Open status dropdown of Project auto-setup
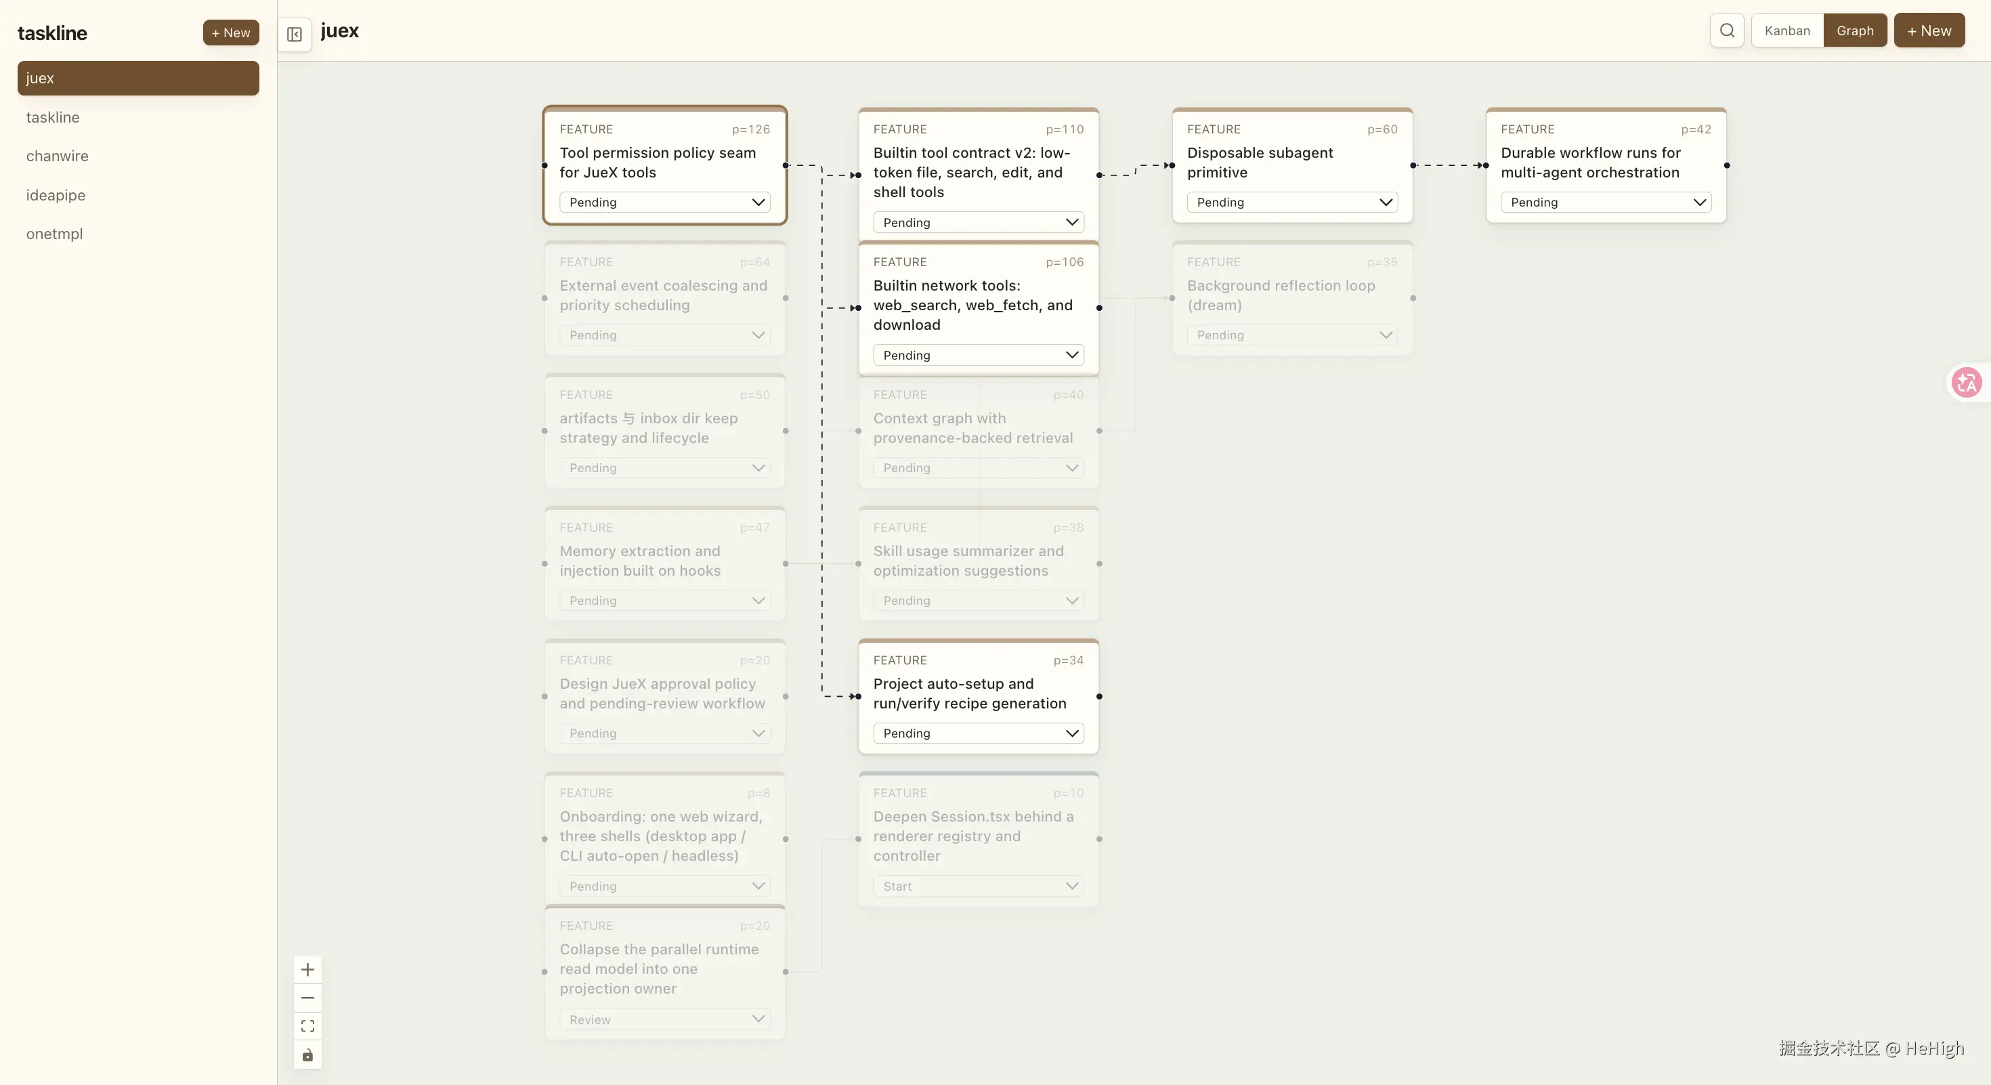The height and width of the screenshot is (1085, 1991). coord(979,733)
